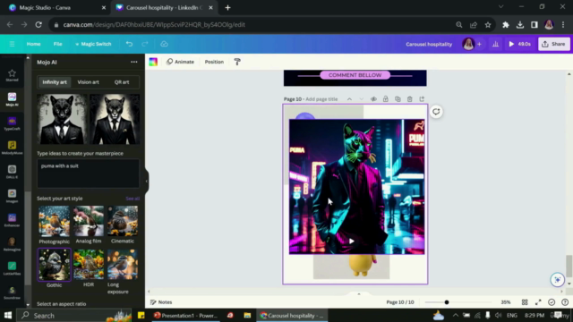Redo the last action
Screen dimensions: 573x322
point(145,44)
